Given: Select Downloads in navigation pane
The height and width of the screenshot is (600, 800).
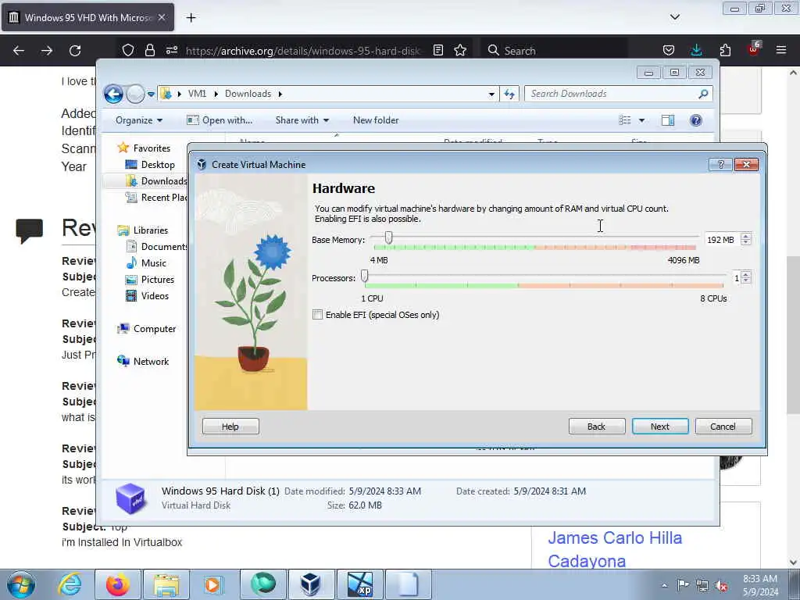Looking at the screenshot, I should [163, 181].
